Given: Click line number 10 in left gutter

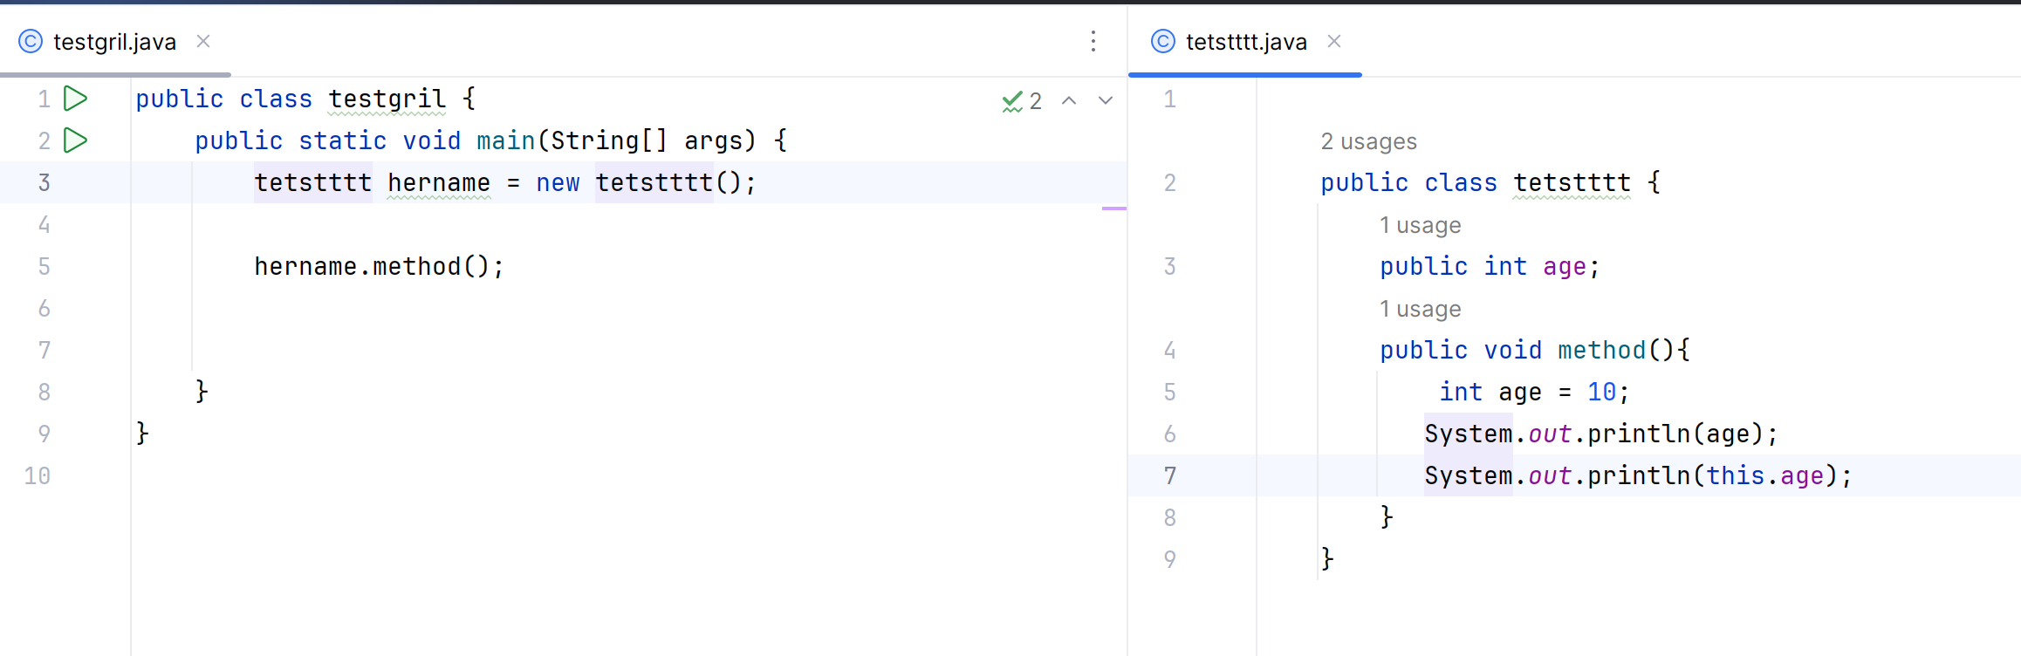Looking at the screenshot, I should 38,475.
